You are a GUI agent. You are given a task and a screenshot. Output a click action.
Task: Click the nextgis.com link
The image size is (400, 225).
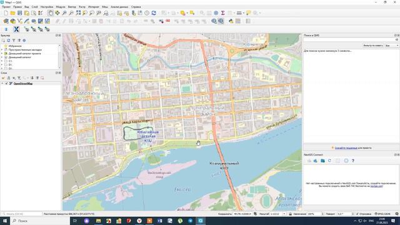tap(376, 186)
